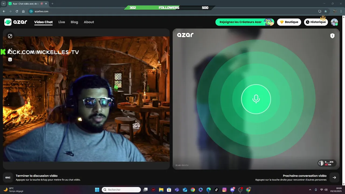Click Terminer la discussion vidéo
Viewport: 345px width, 194px height.
37,176
